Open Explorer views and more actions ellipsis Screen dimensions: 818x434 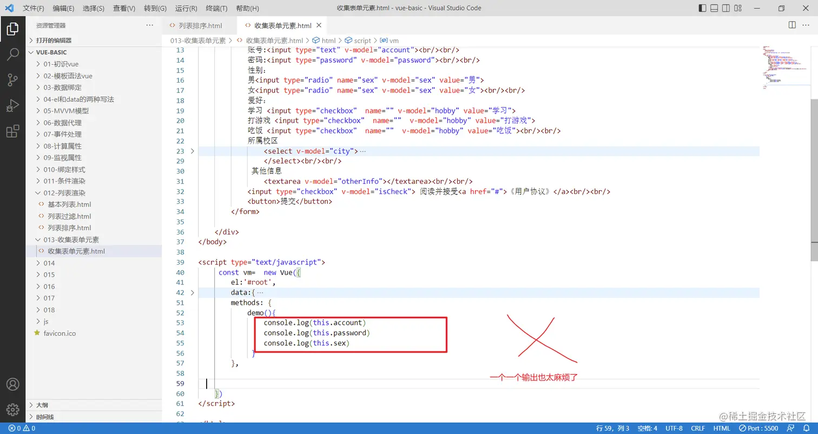pyautogui.click(x=150, y=25)
